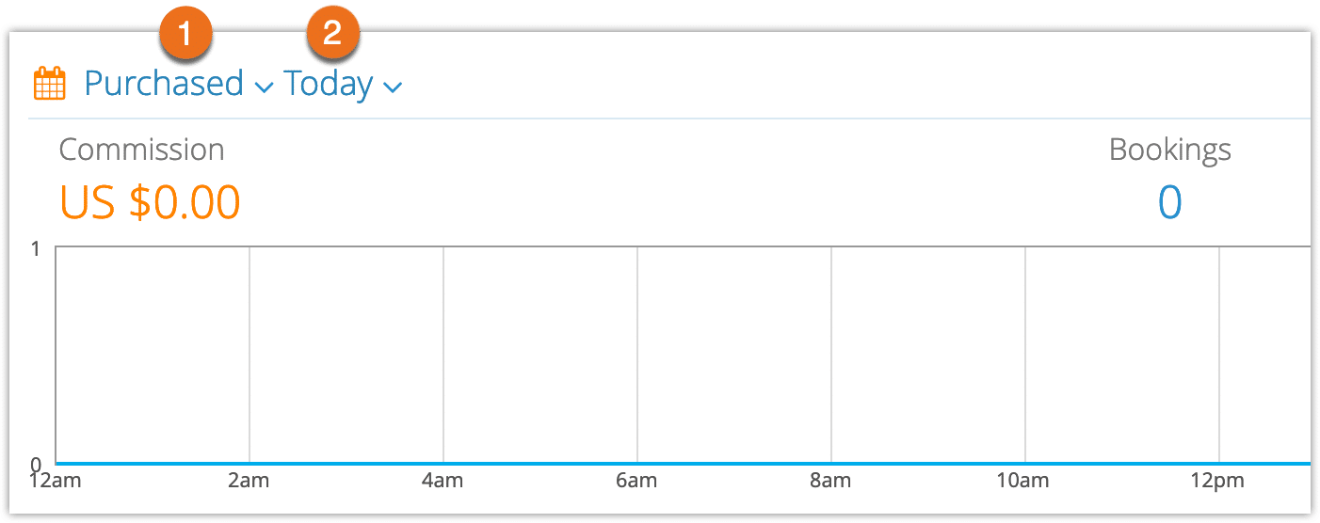Click the 10am tick on chart axis

(x=1024, y=482)
